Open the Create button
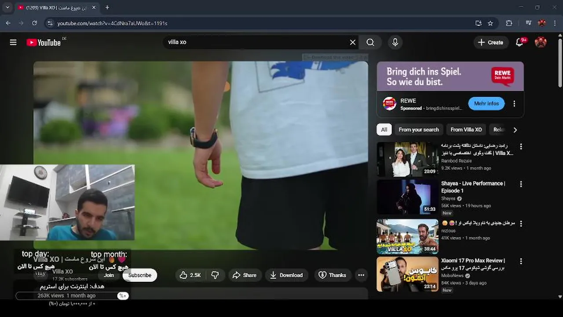 491,42
